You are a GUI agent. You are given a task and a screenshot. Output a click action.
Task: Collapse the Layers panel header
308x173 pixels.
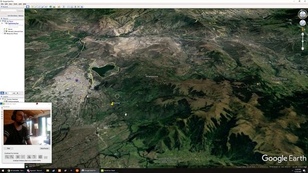(x=1, y=97)
